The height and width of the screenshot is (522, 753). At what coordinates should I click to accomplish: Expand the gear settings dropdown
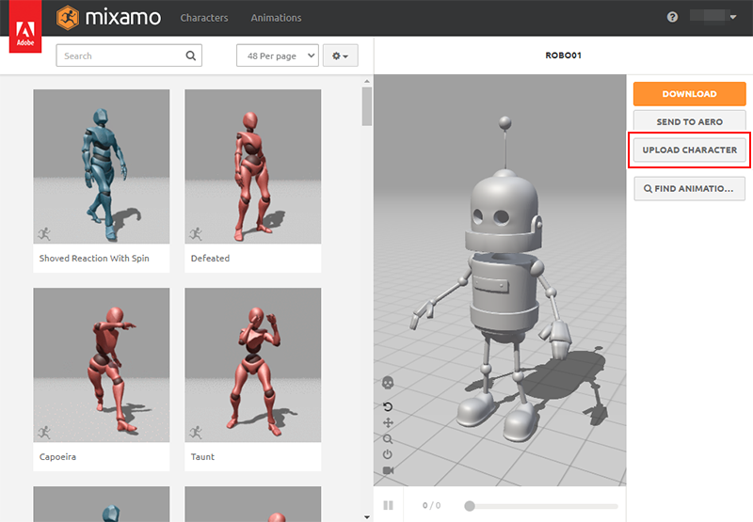(x=340, y=56)
